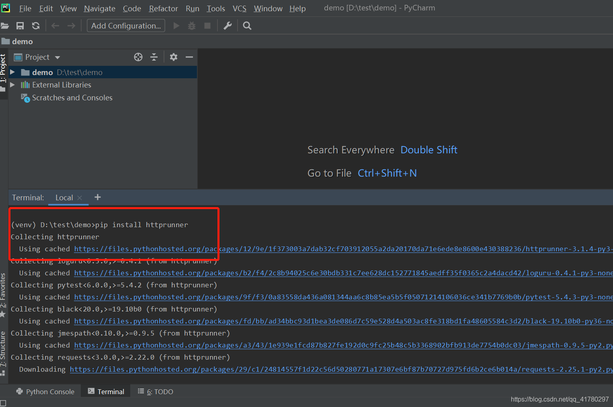Click the Save All toolbar icon
The height and width of the screenshot is (407, 613).
tap(20, 26)
